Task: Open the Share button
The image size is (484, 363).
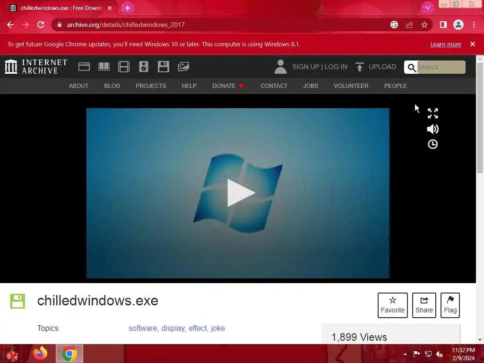Action: click(x=424, y=305)
